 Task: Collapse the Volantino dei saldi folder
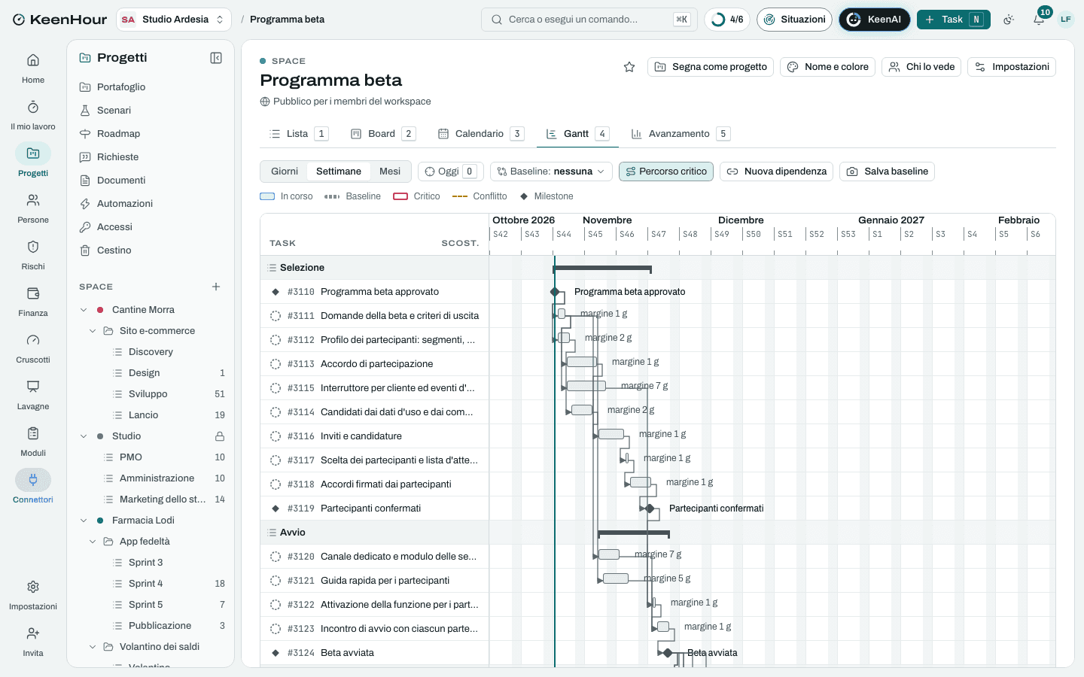point(93,647)
